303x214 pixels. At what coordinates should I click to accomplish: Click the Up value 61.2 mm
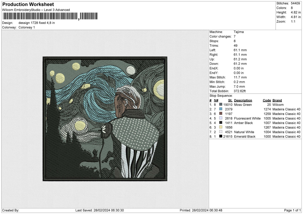pyautogui.click(x=240, y=59)
